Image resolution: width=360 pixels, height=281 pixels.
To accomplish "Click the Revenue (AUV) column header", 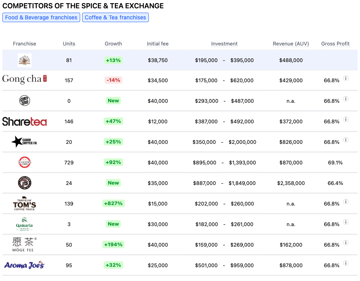I will (x=291, y=44).
